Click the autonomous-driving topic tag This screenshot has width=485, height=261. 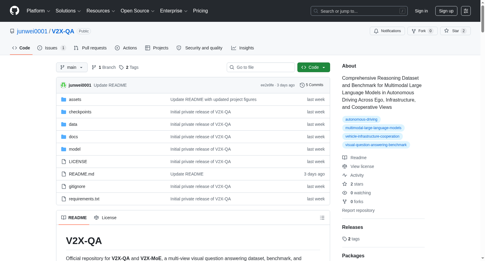point(361,119)
